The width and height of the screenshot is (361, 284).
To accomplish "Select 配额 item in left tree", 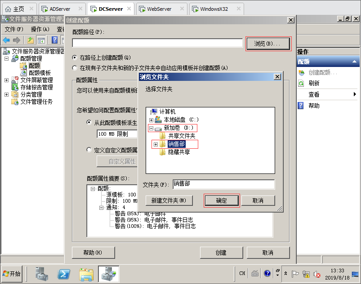I will tap(34, 66).
